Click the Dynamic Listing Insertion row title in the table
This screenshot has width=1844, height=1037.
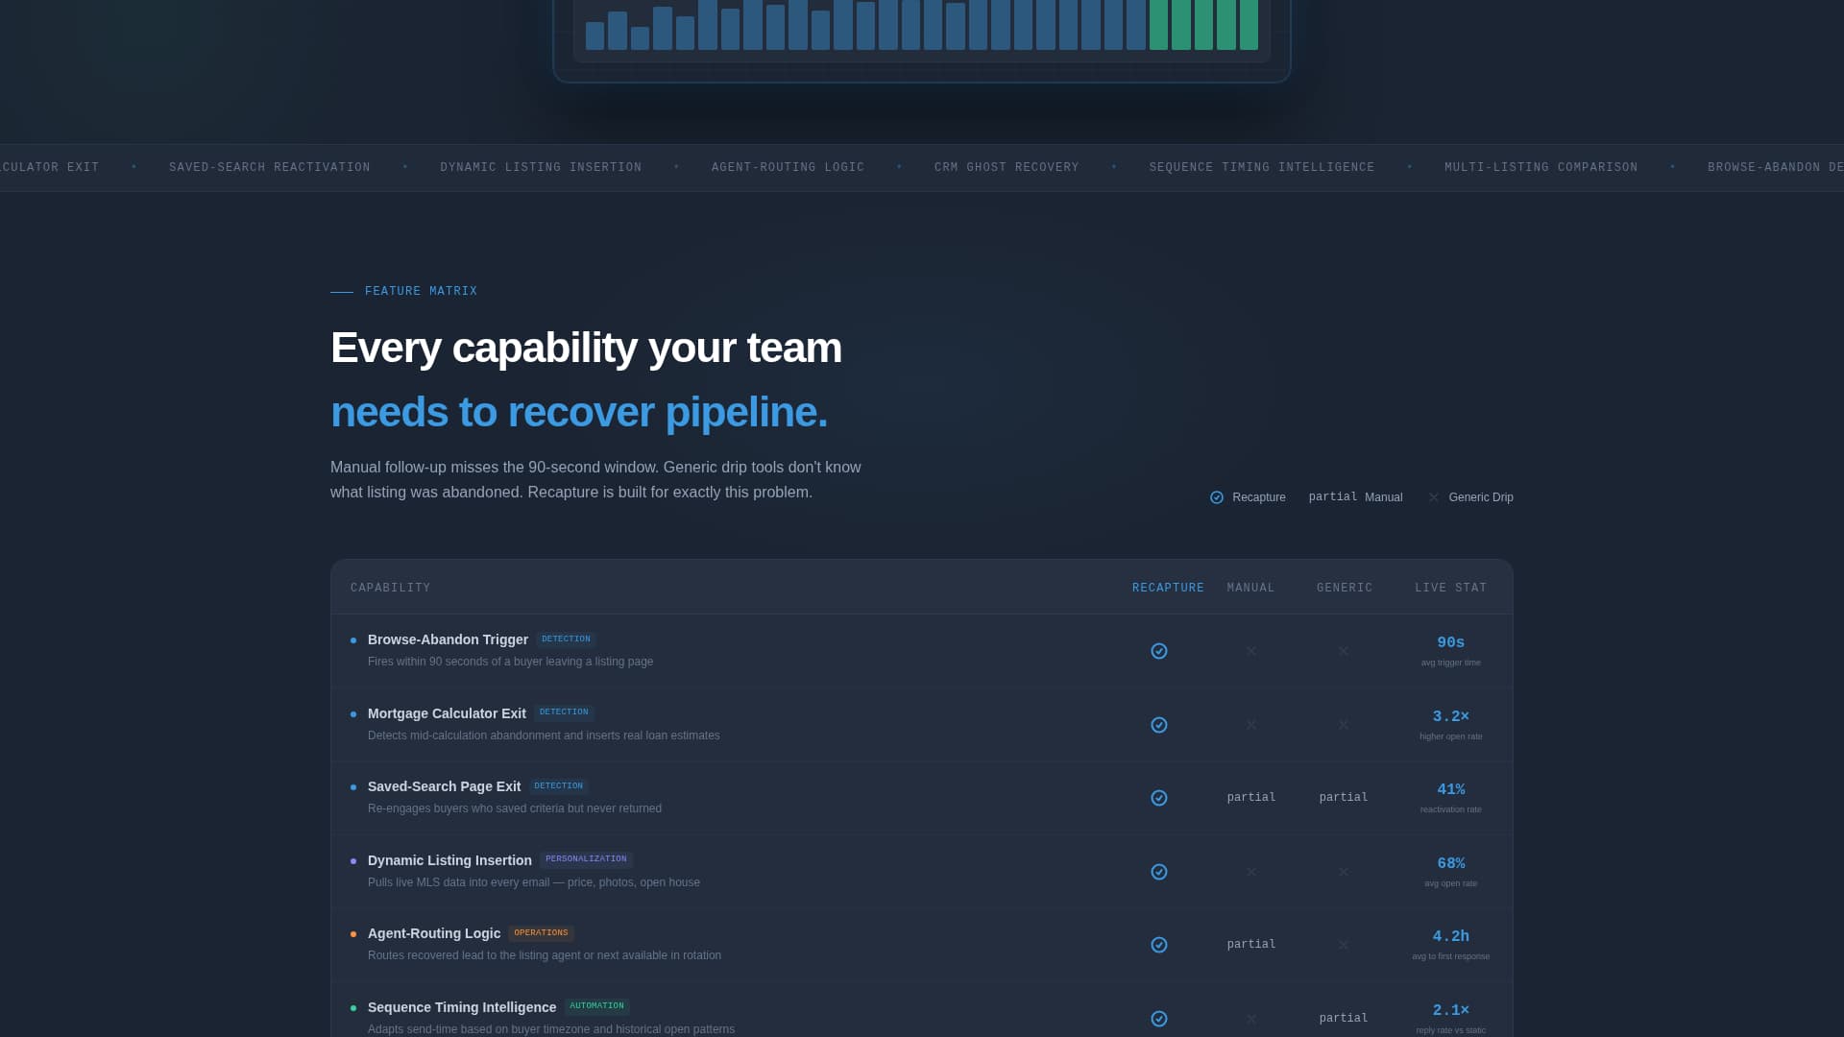(449, 860)
